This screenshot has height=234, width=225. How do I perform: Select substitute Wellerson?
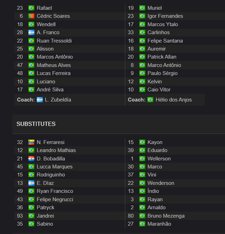(159, 159)
